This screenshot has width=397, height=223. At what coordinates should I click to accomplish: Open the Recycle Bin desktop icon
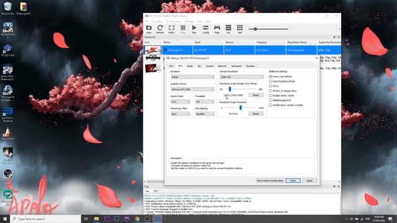click(x=8, y=8)
